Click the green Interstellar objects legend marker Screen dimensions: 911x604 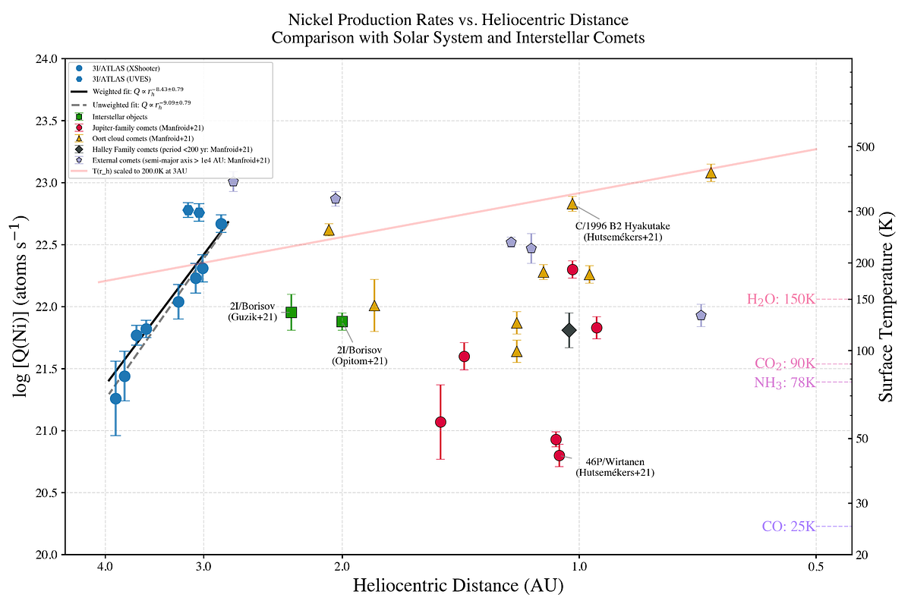(x=79, y=117)
